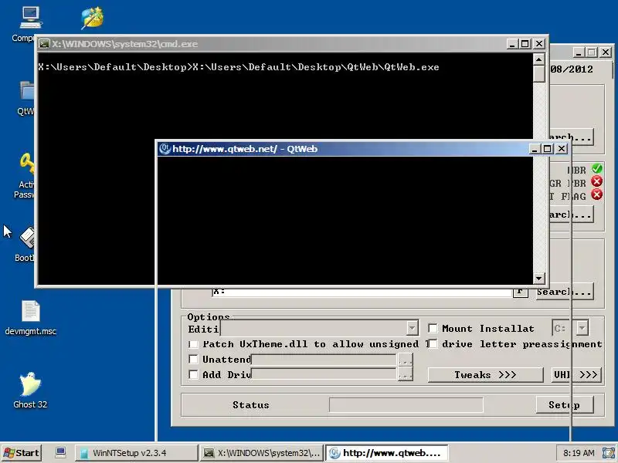Close the WinNTSetup window
Screen dimensions: 618x463
tap(606, 52)
